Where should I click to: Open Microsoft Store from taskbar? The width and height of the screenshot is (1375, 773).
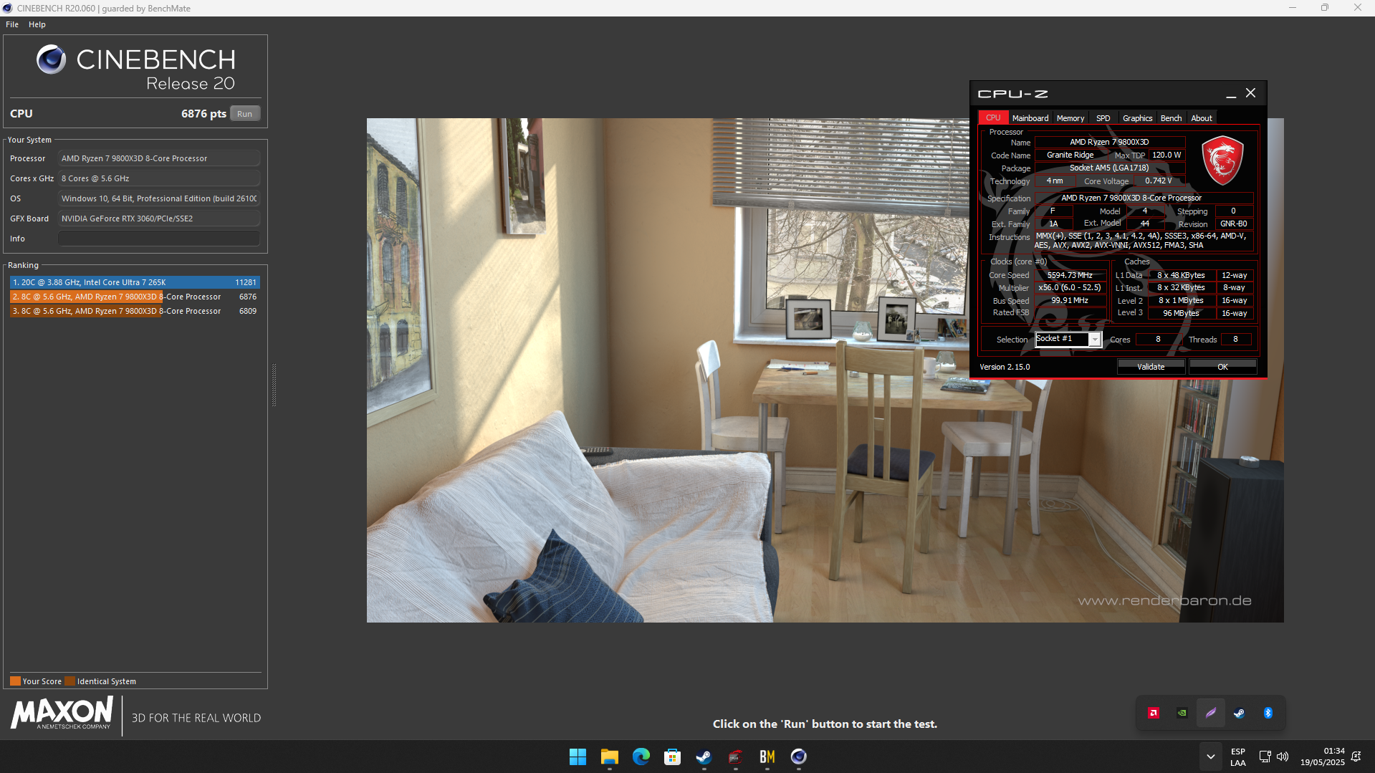click(x=672, y=757)
